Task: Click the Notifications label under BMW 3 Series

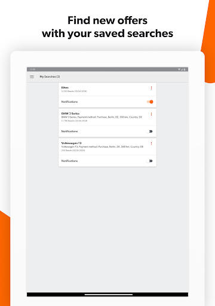Action: 69,131
